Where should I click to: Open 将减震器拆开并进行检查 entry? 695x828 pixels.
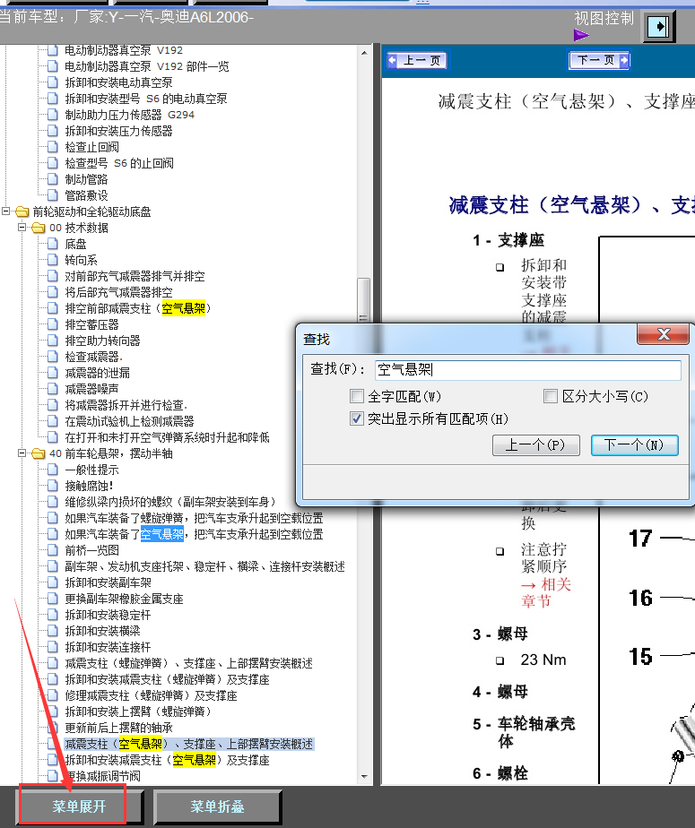tap(126, 405)
